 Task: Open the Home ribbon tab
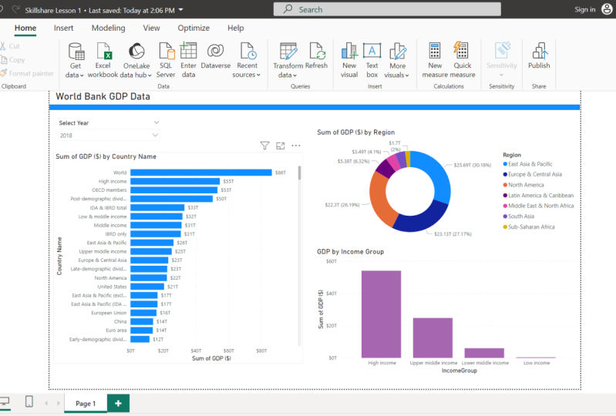[25, 28]
